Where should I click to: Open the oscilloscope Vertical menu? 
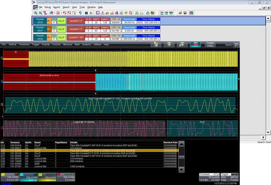tap(13, 44)
